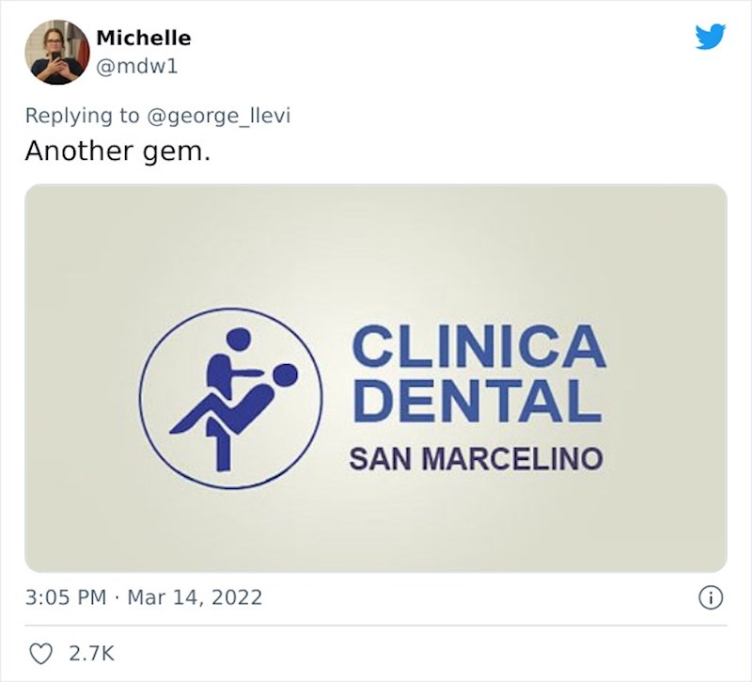Click the word SAN in the image
The width and height of the screenshot is (752, 682).
380,459
